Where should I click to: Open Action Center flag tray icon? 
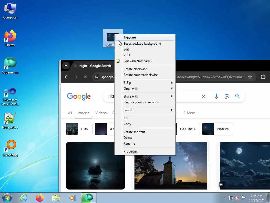click(x=243, y=198)
